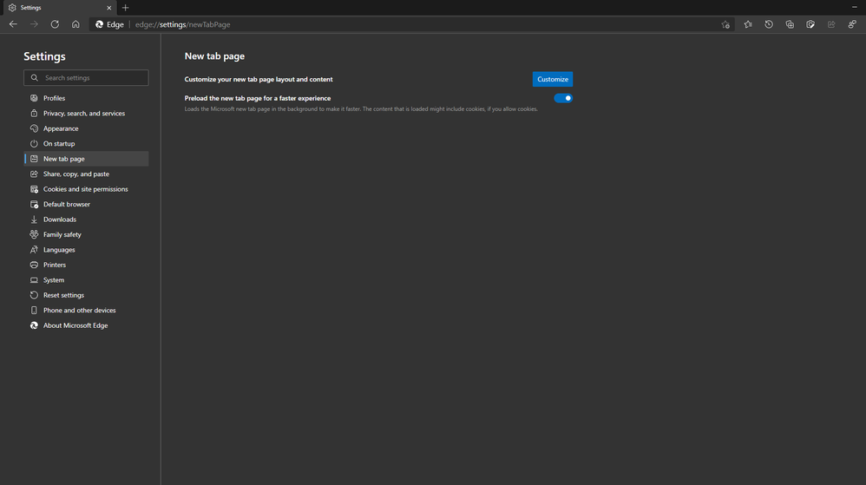Refresh the settings page
Screen dimensions: 866x485
[55, 24]
